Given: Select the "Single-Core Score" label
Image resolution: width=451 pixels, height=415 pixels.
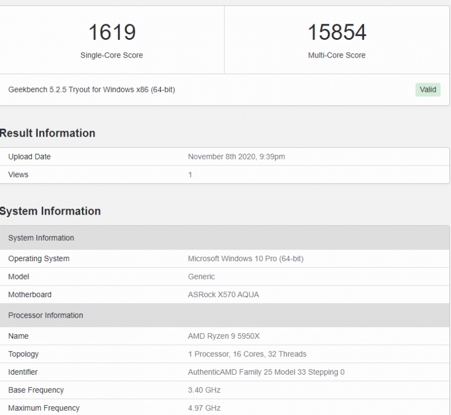Looking at the screenshot, I should pos(111,55).
